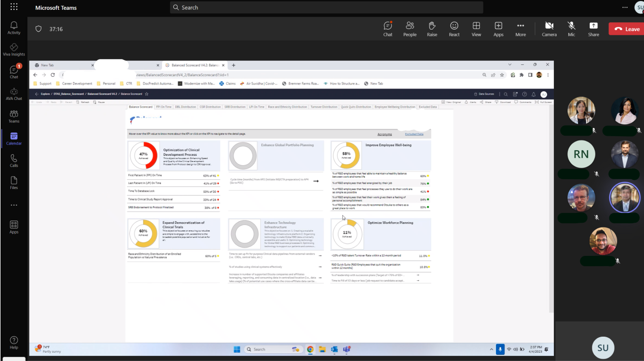Focus the Teams Search box
Viewport: 644px width, 361px height.
tap(327, 7)
